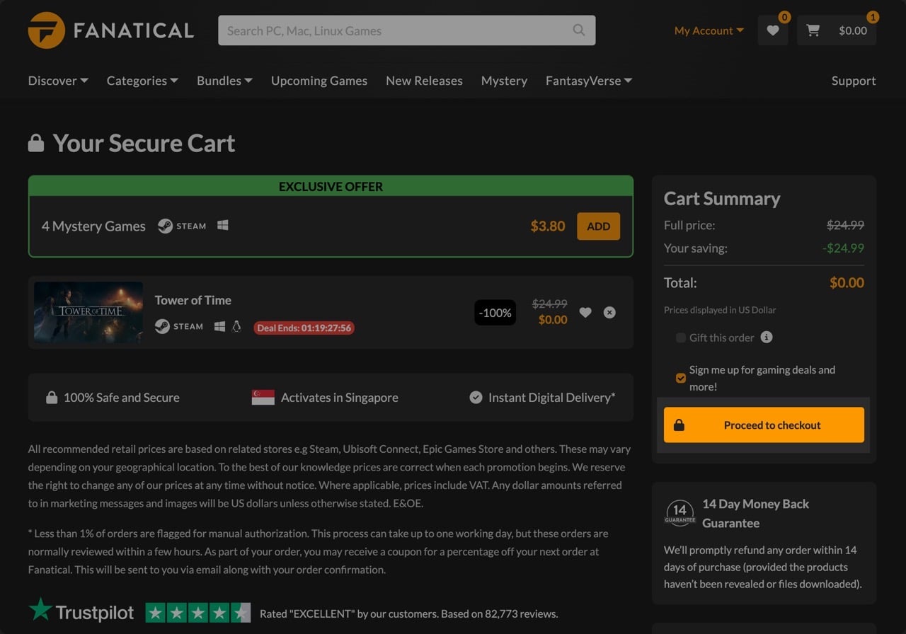The height and width of the screenshot is (634, 906).
Task: Click the 14 Day Money Back Guarantee heading
Action: click(x=755, y=514)
